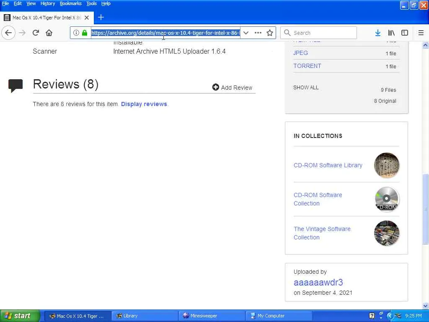Open the Bookmarks menu

pos(70,3)
